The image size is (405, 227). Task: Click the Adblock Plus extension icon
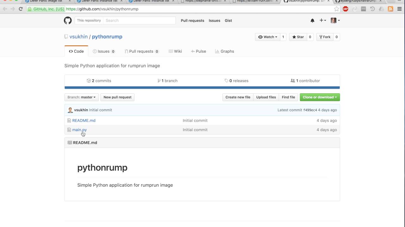[x=346, y=9]
